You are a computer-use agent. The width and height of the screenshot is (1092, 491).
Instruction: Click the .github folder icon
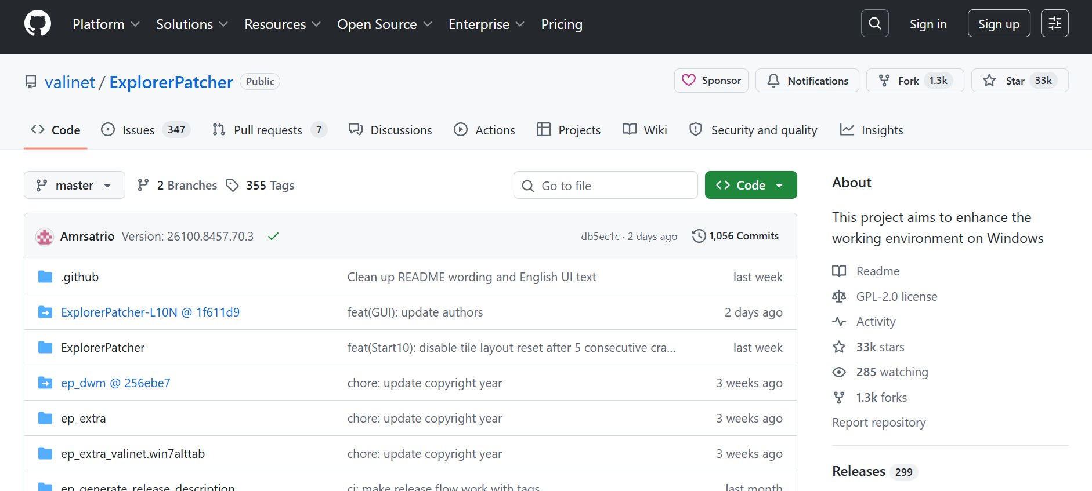(x=45, y=277)
